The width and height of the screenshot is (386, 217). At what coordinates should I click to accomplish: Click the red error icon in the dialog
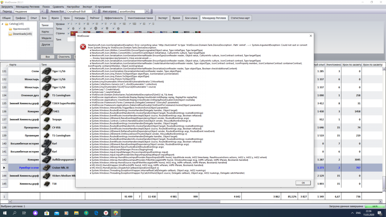click(x=83, y=47)
